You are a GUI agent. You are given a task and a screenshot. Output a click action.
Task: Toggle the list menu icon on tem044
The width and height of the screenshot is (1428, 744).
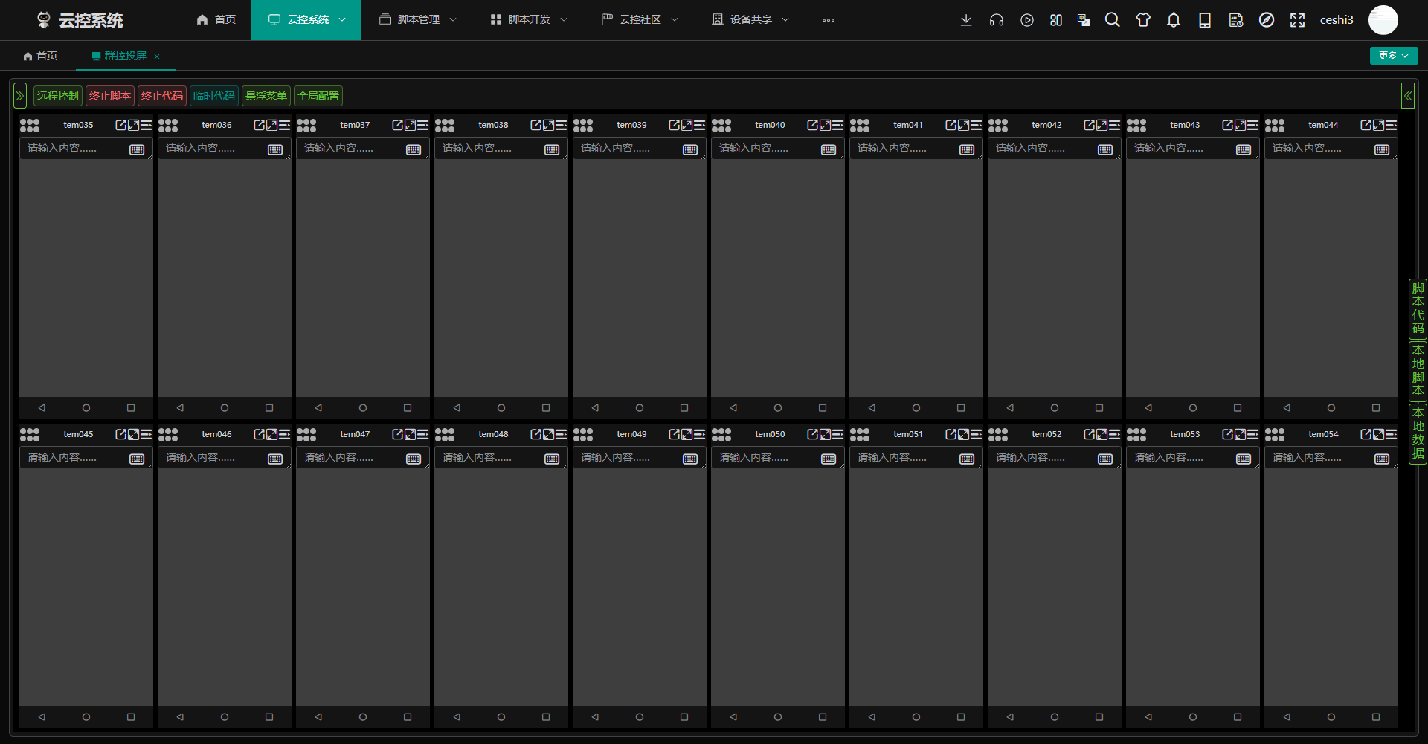tap(1391, 125)
